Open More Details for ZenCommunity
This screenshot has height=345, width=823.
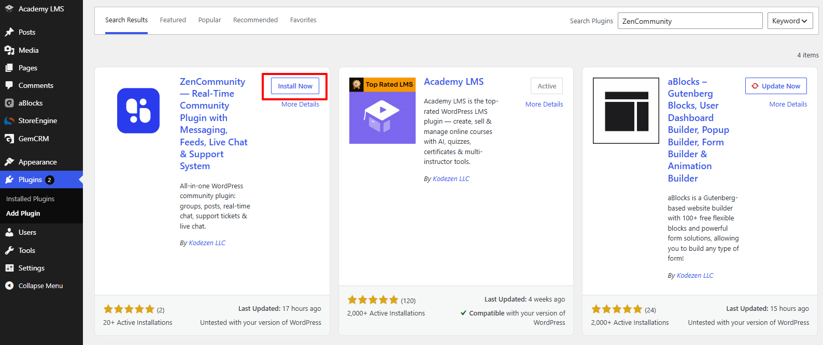tap(300, 104)
